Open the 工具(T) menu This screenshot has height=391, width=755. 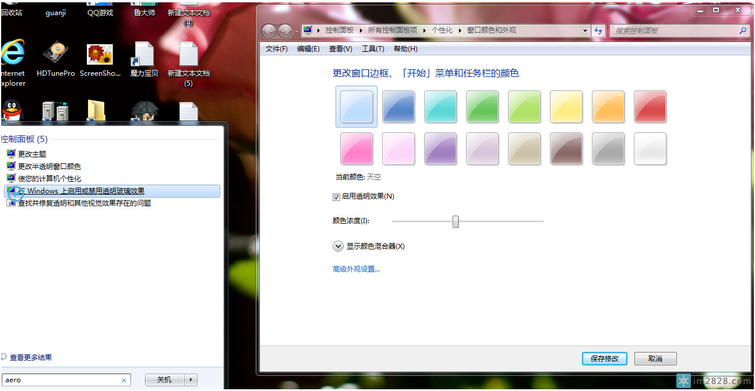(373, 49)
